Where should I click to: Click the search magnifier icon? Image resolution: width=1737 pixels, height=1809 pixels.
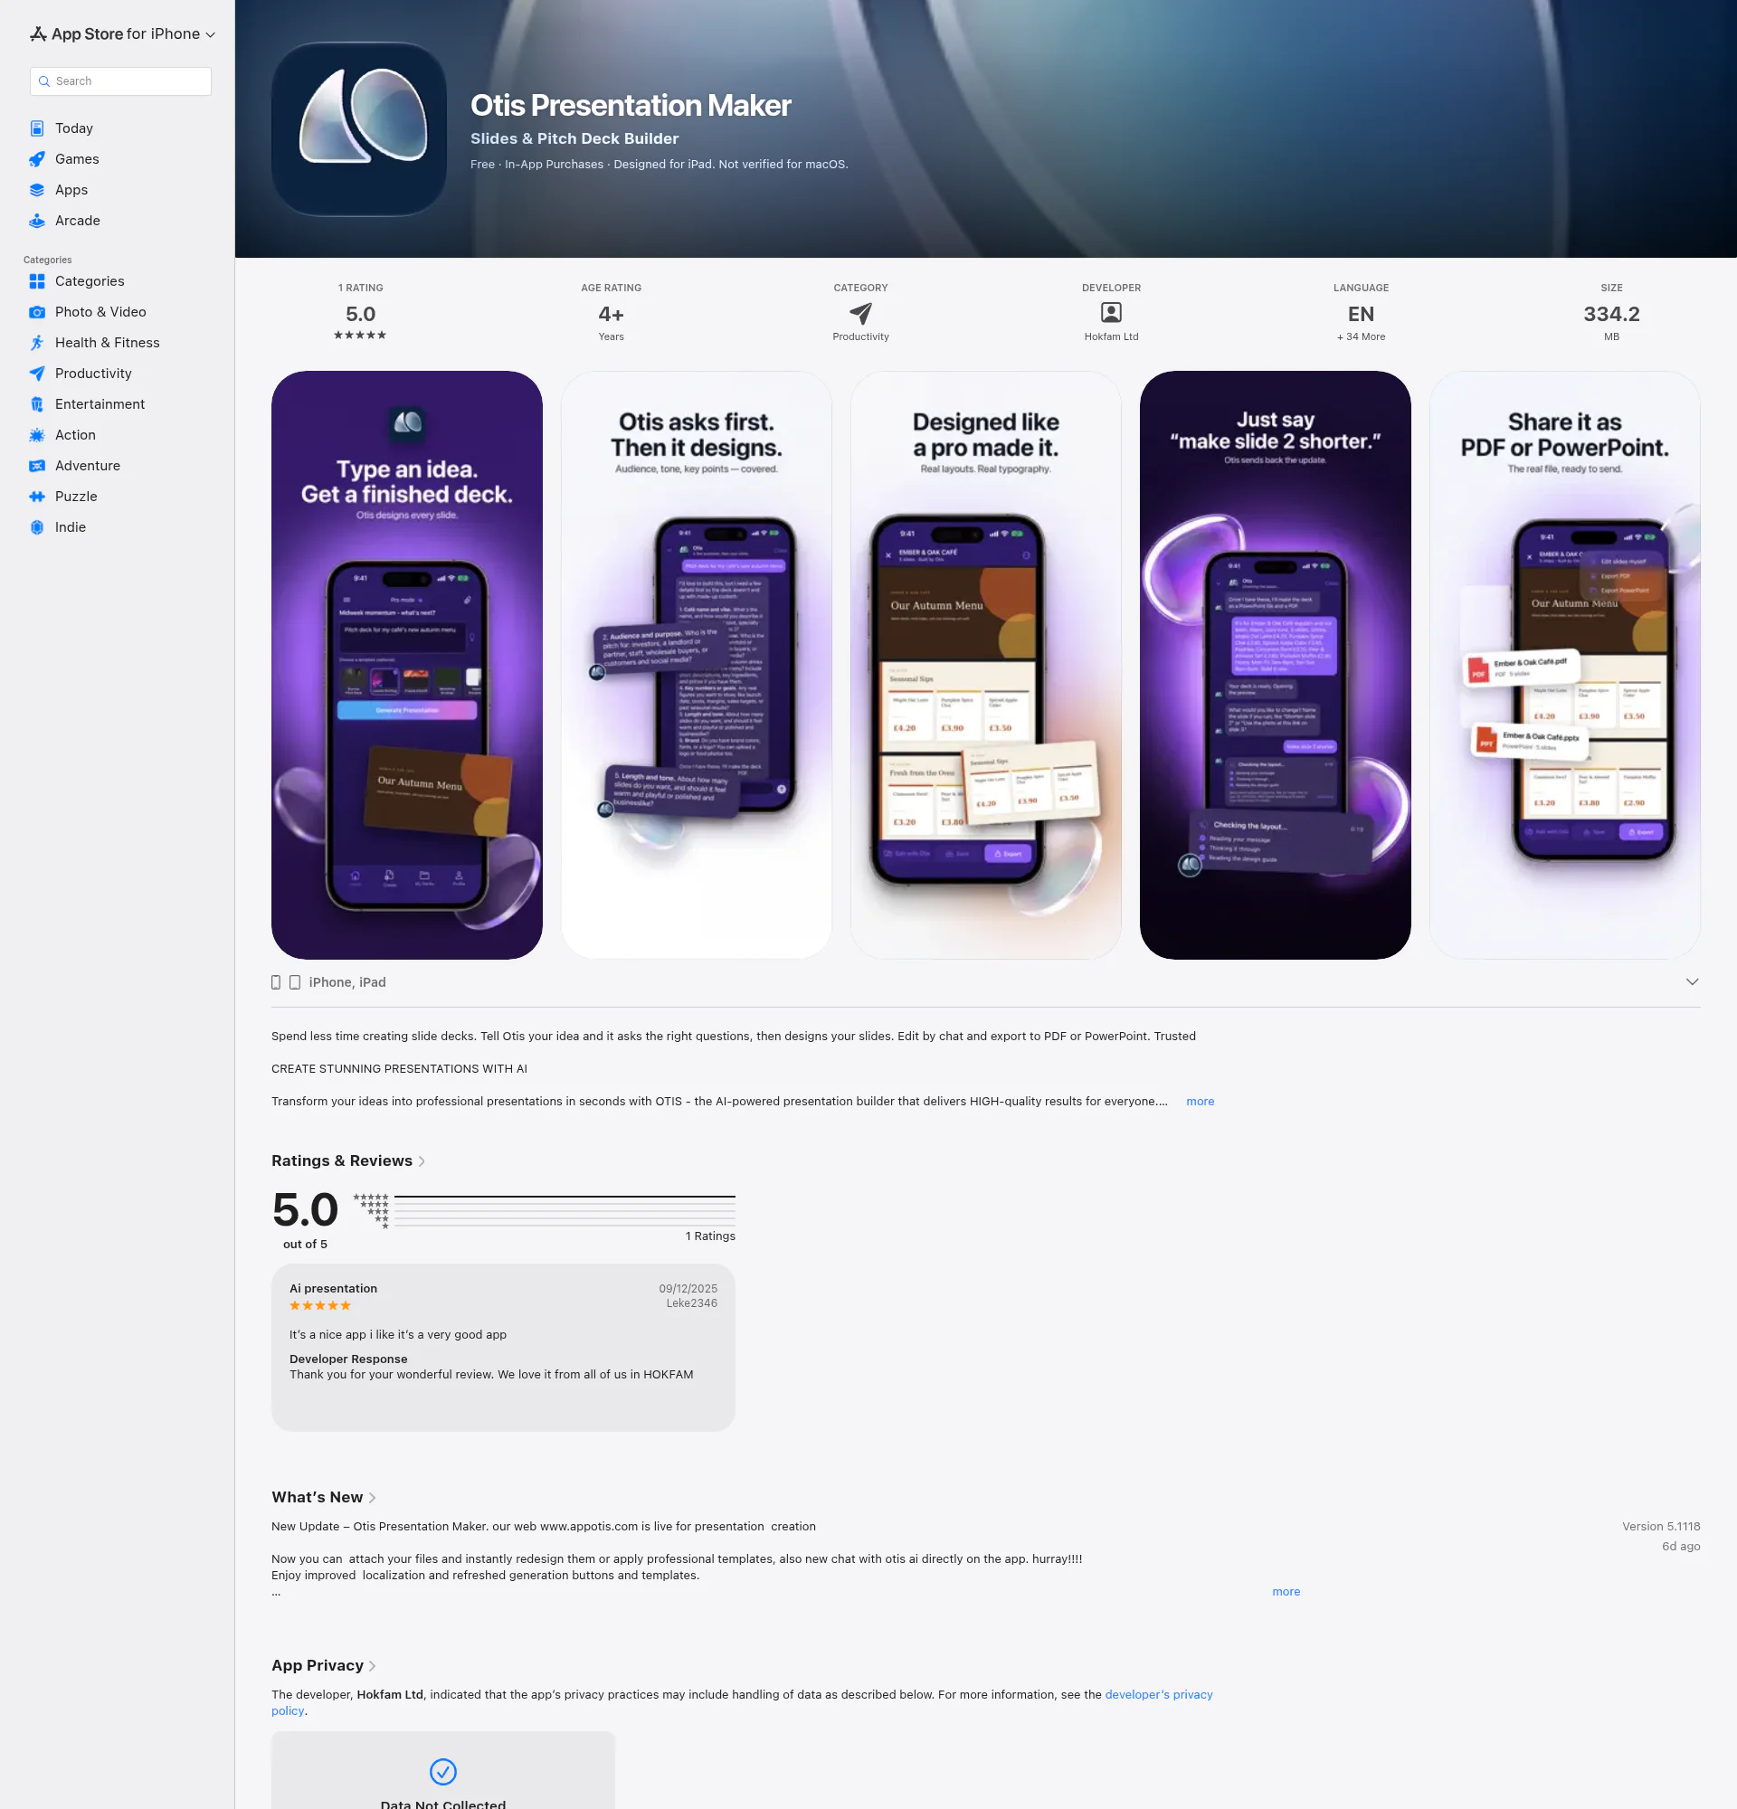coord(43,81)
